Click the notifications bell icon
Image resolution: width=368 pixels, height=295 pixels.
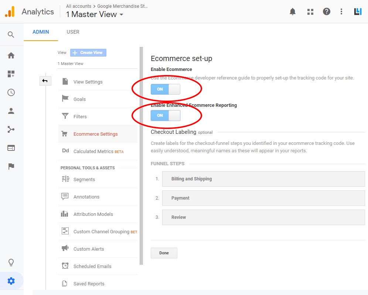[293, 12]
